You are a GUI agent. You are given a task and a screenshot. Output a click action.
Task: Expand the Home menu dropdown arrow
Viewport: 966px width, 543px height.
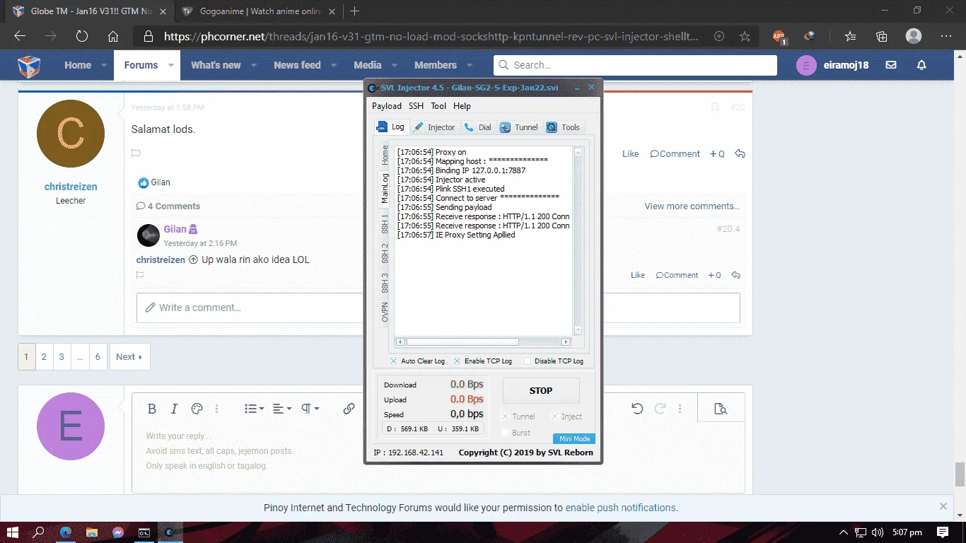pyautogui.click(x=104, y=65)
